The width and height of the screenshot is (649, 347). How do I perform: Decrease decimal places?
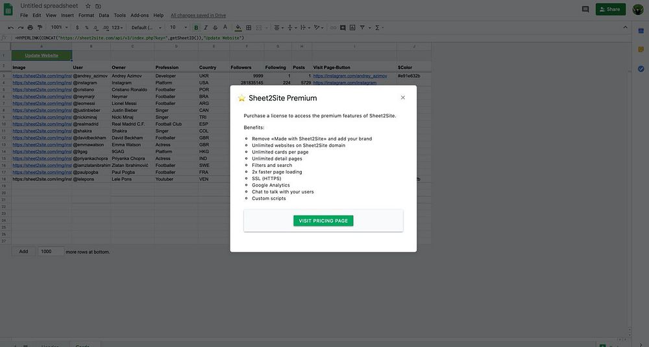(x=95, y=28)
